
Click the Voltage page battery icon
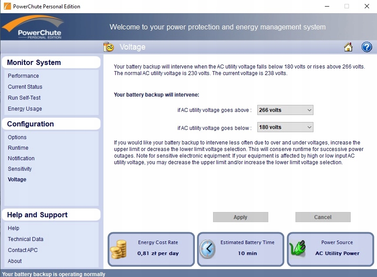(109, 47)
